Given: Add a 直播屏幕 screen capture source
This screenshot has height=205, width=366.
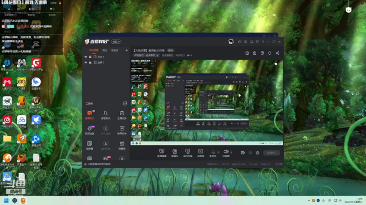Looking at the screenshot, I should click(x=162, y=153).
